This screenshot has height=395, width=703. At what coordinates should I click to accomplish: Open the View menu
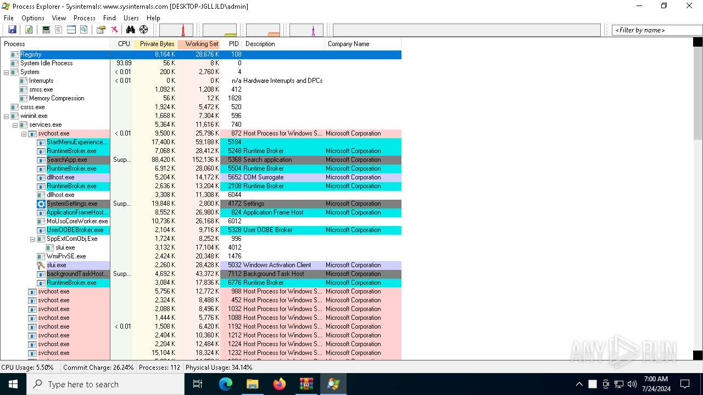(x=59, y=18)
